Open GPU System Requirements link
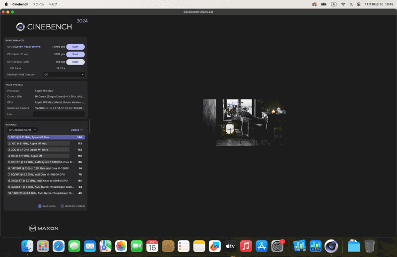 [x=27, y=47]
